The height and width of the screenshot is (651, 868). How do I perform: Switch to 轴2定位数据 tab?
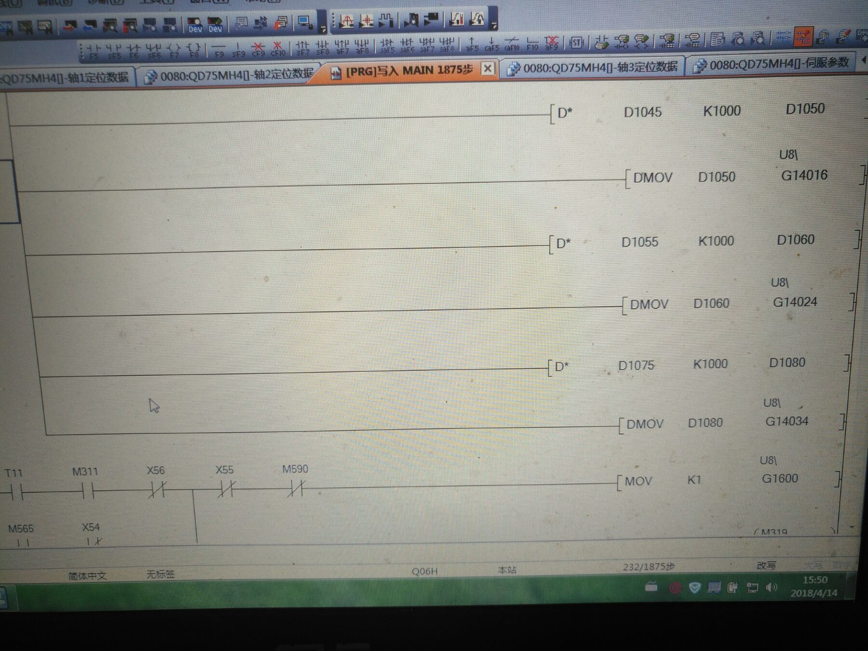tap(230, 75)
